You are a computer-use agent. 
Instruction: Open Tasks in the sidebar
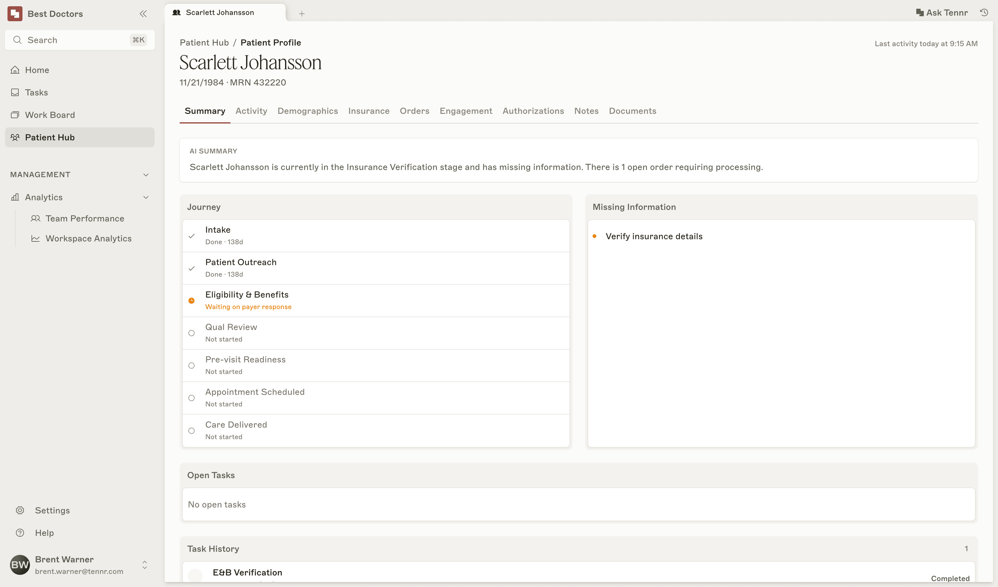[80, 92]
